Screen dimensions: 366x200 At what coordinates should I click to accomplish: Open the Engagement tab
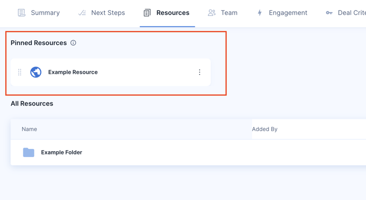282,13
